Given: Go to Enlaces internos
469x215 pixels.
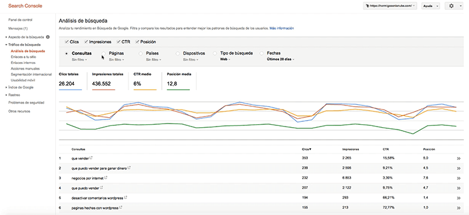Looking at the screenshot, I should click(23, 63).
